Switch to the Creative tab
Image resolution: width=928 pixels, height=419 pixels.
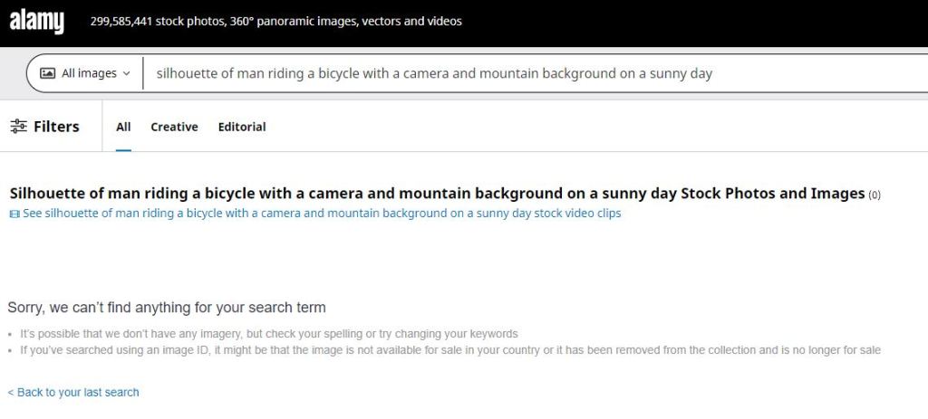click(174, 127)
